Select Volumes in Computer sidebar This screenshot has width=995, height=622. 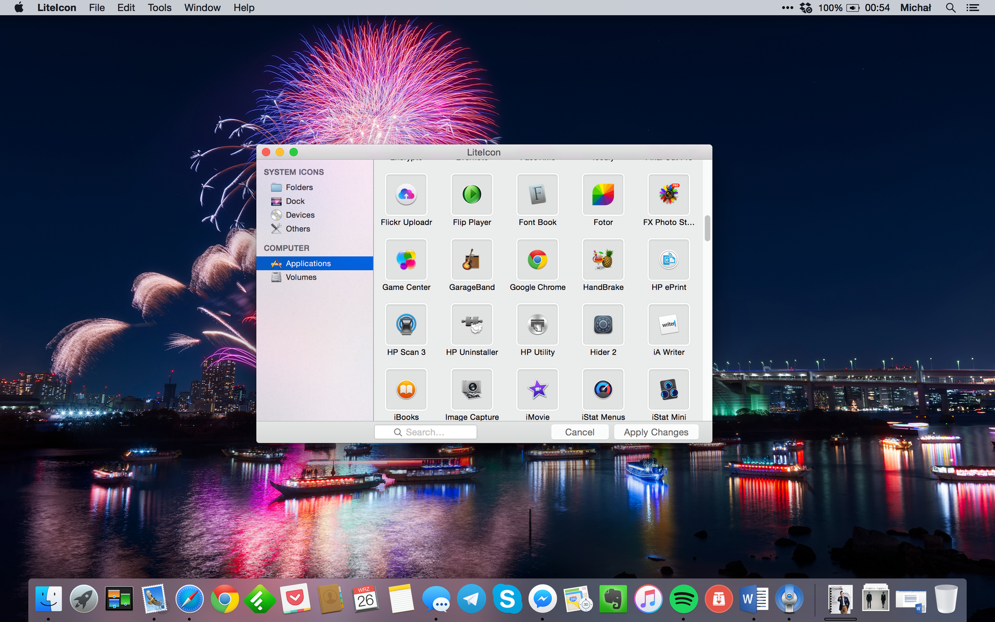click(x=315, y=277)
